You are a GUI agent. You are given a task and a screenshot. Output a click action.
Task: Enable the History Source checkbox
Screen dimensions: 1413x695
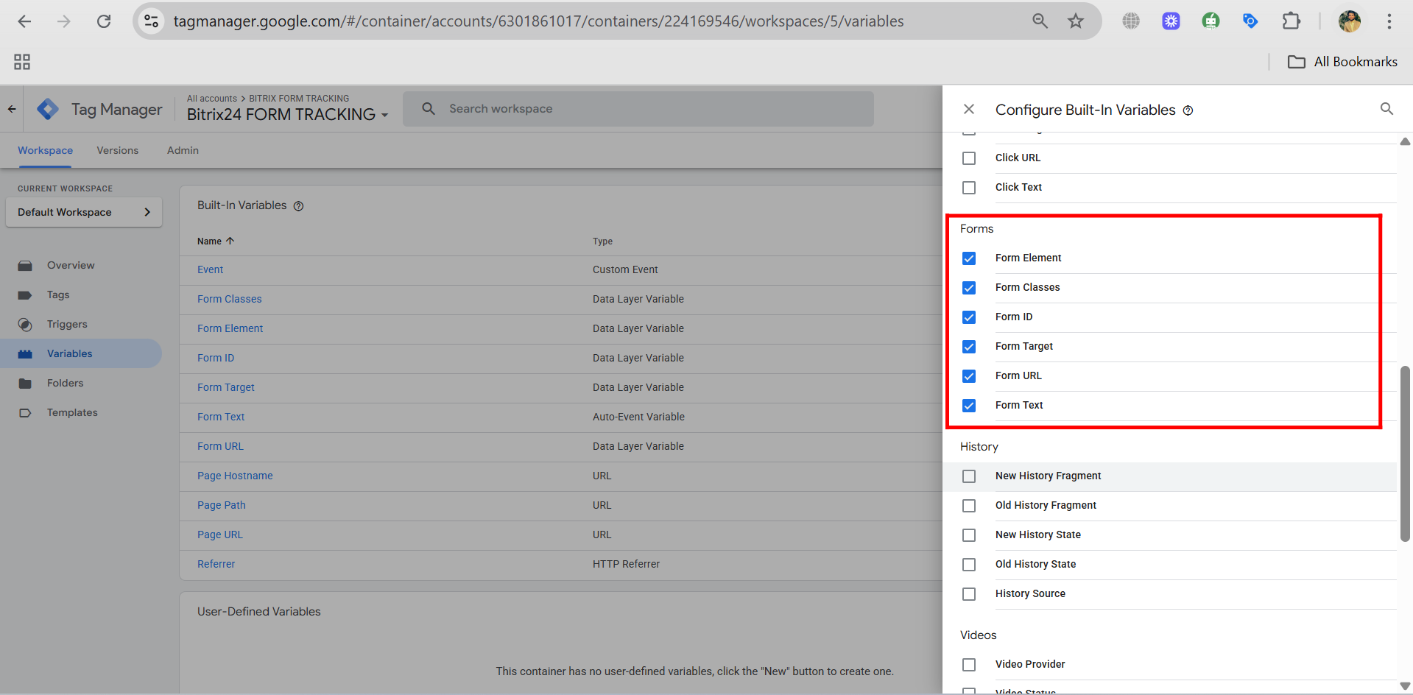coord(969,594)
